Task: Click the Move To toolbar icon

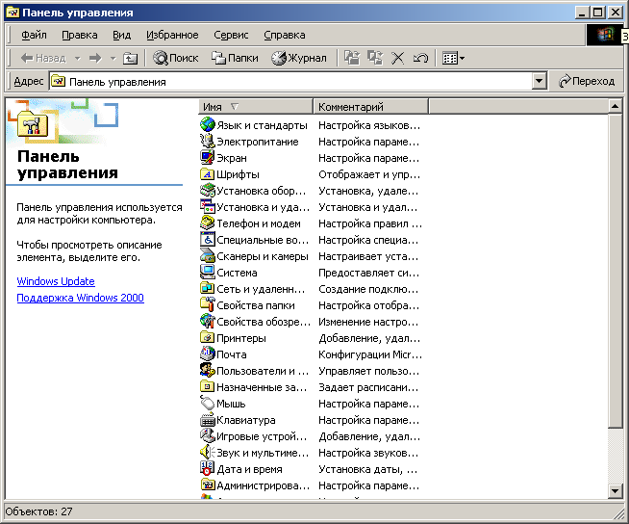Action: pyautogui.click(x=352, y=58)
